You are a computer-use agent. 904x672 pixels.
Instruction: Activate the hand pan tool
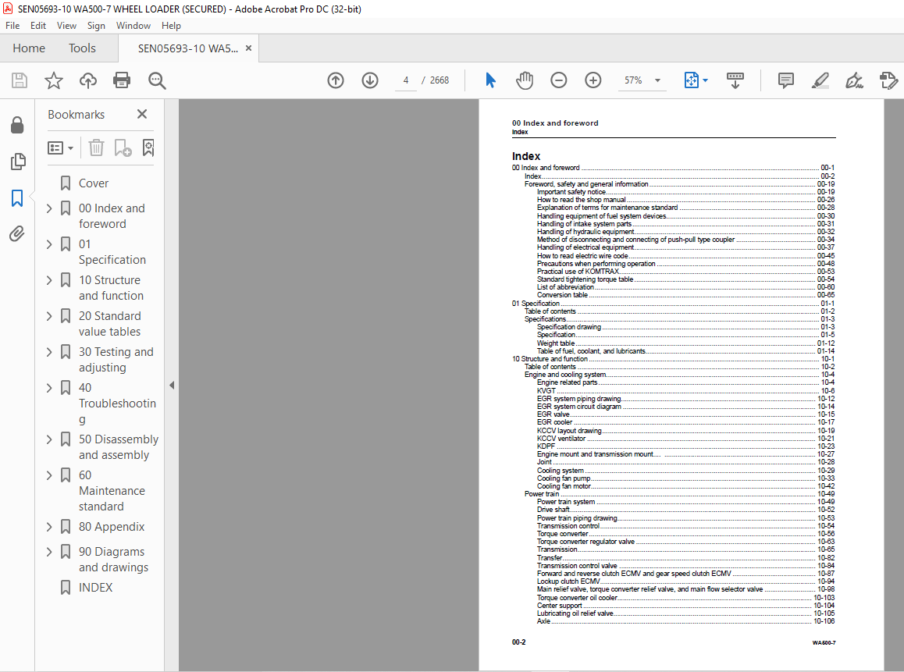coord(525,80)
